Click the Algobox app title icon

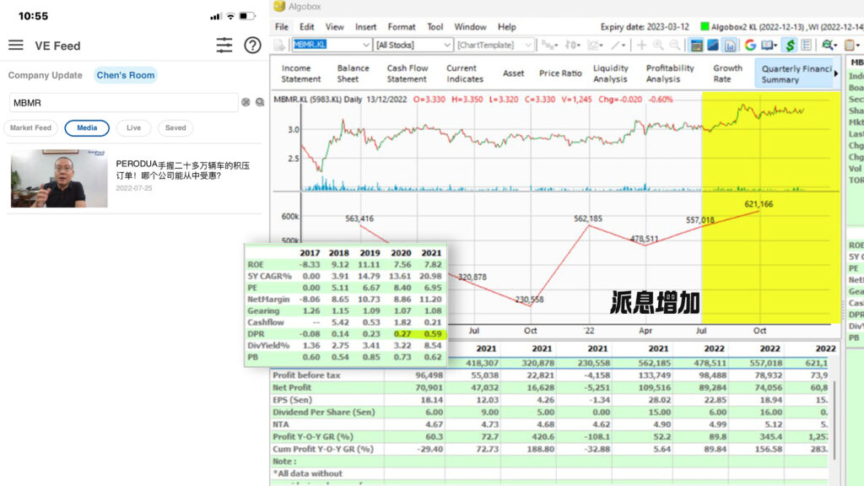[279, 7]
